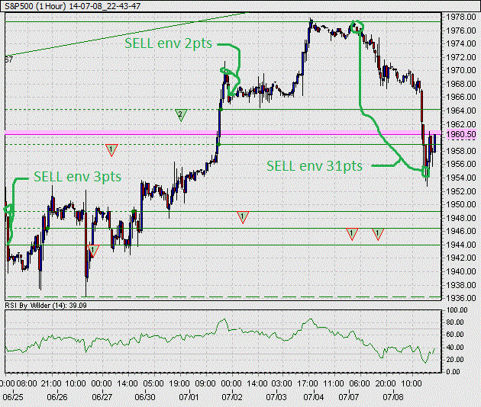Select the 1956.00 price axis label

coord(461,164)
